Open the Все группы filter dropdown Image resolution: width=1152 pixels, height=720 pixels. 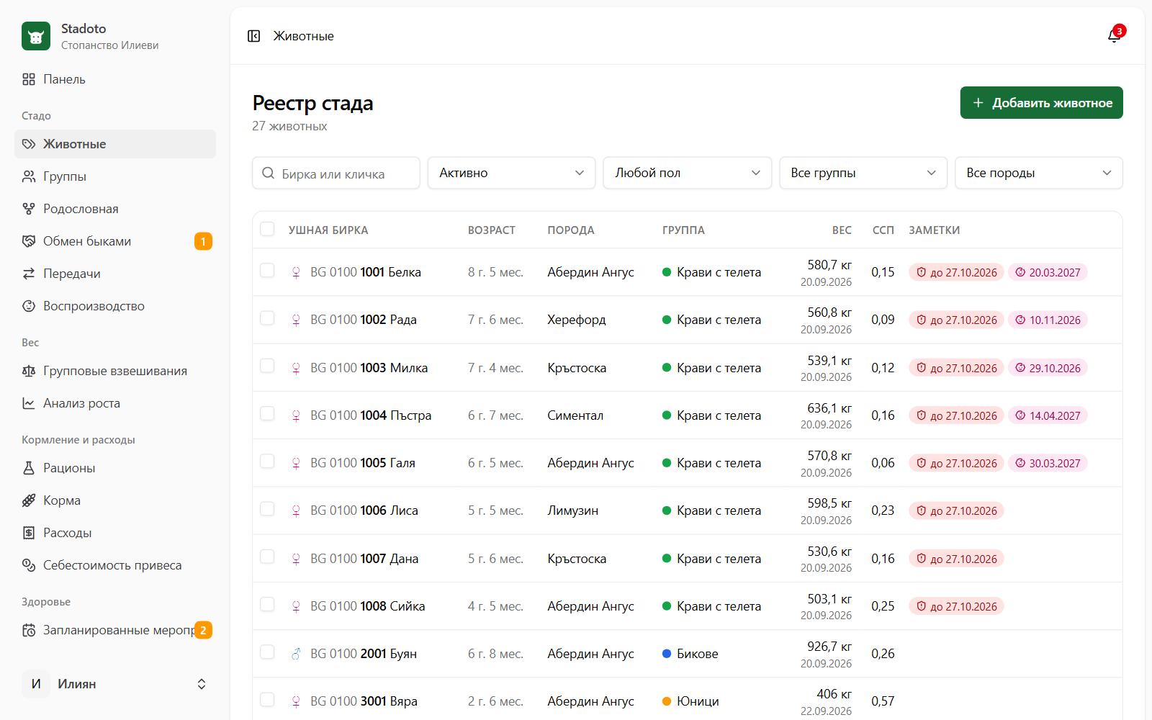[x=863, y=173]
